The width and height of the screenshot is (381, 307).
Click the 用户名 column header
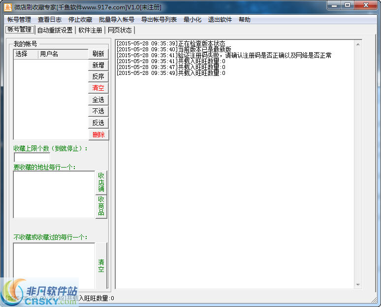63,54
